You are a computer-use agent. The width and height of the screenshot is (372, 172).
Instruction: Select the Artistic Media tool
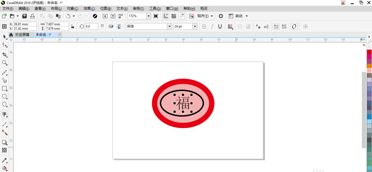point(4,80)
